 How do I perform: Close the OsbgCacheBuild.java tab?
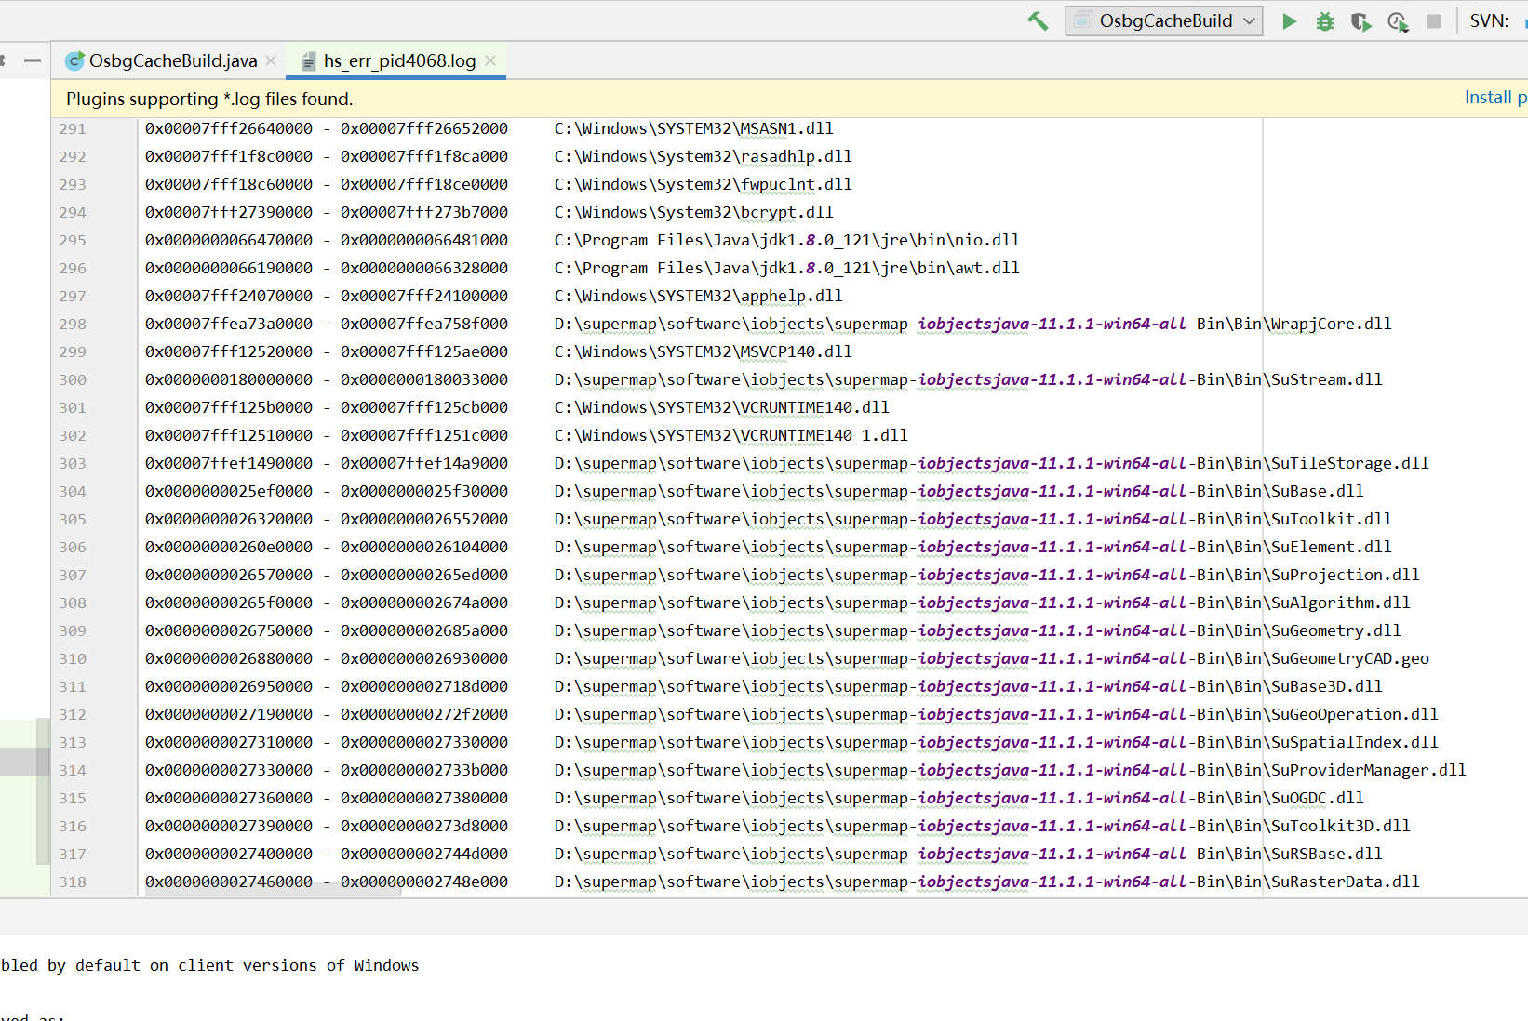click(271, 60)
